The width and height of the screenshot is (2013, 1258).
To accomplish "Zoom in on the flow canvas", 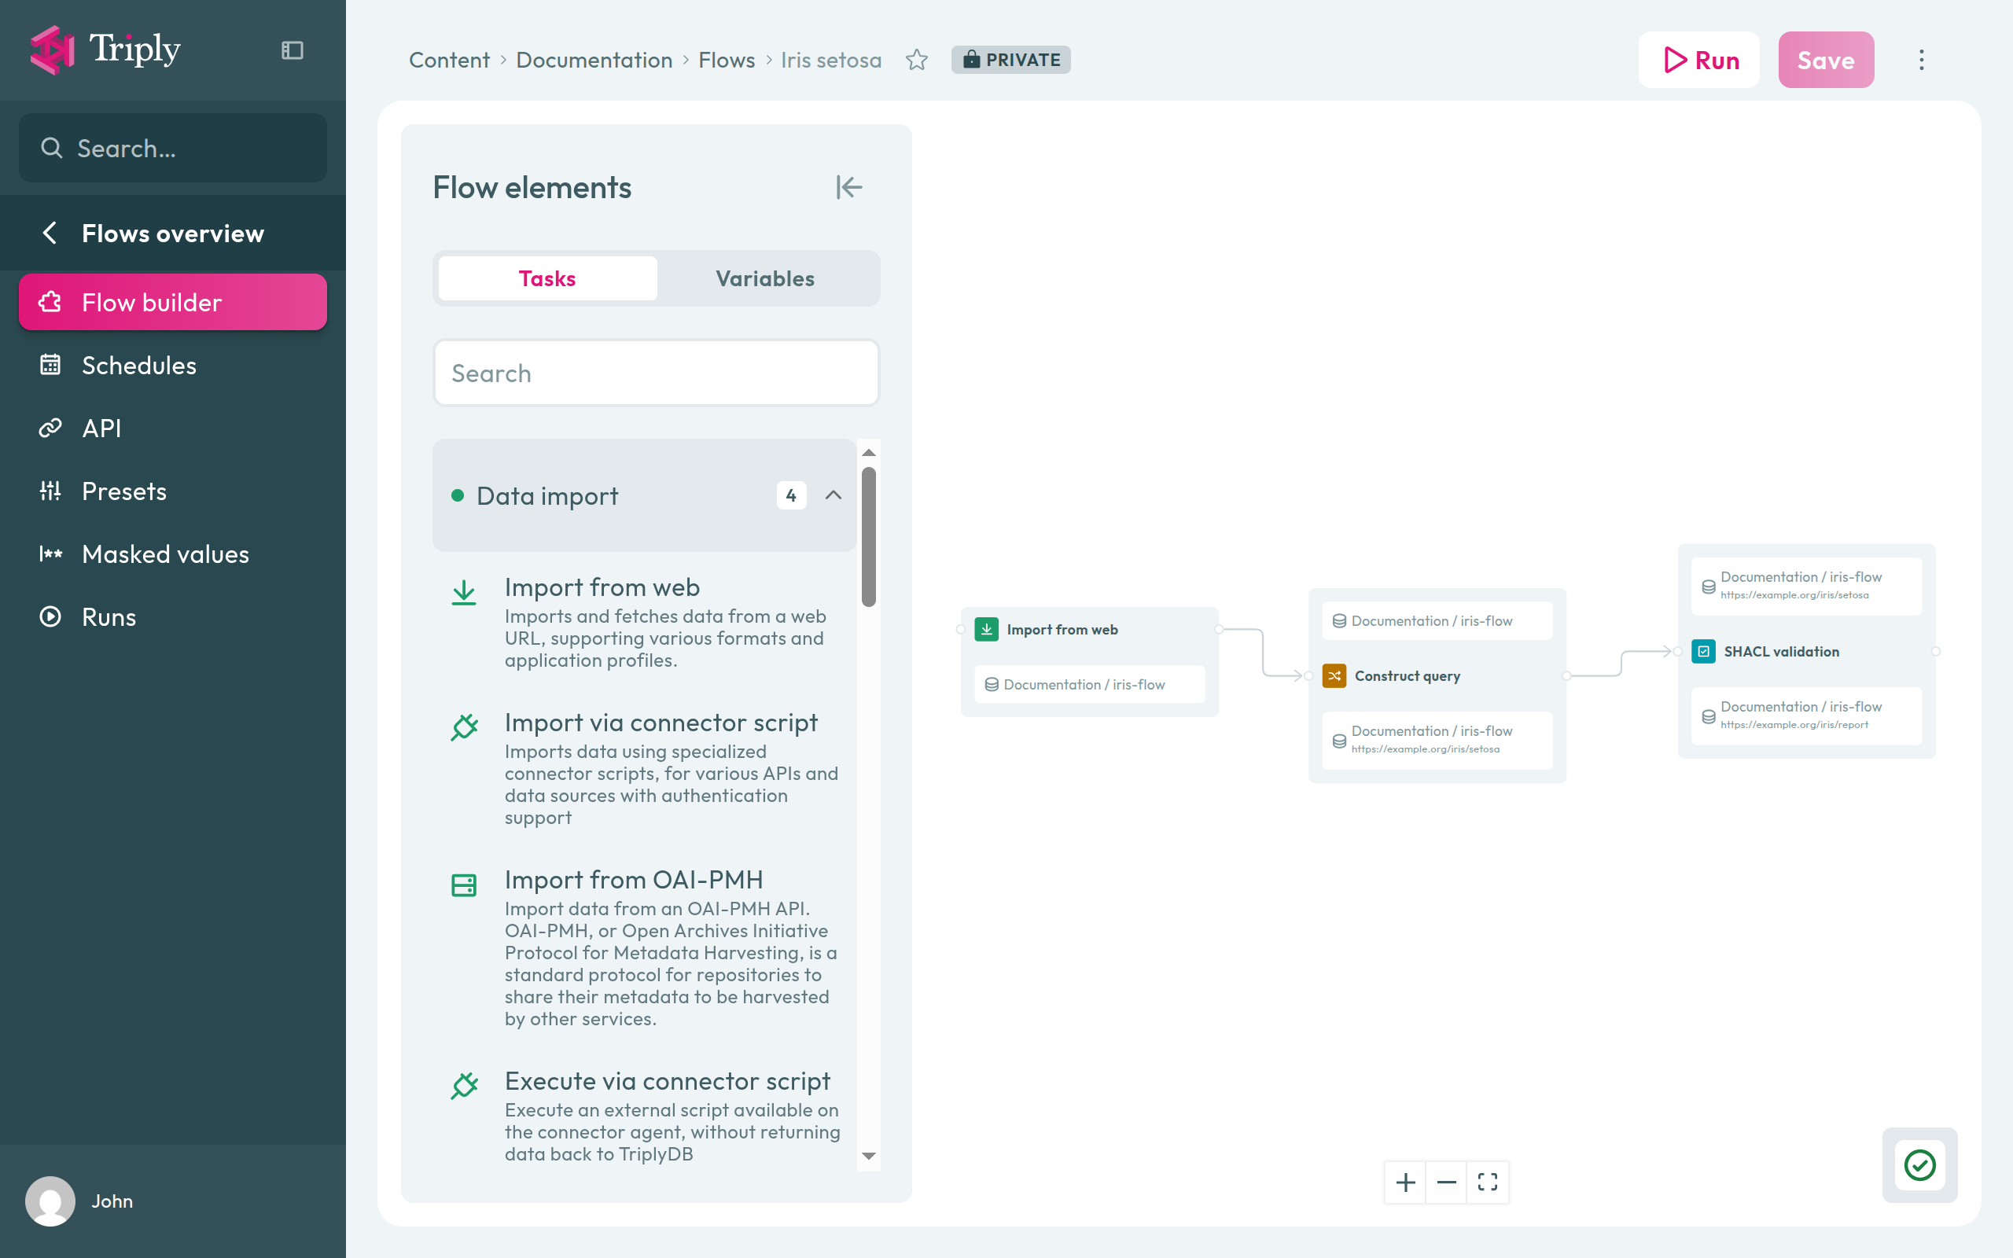I will 1406,1183.
